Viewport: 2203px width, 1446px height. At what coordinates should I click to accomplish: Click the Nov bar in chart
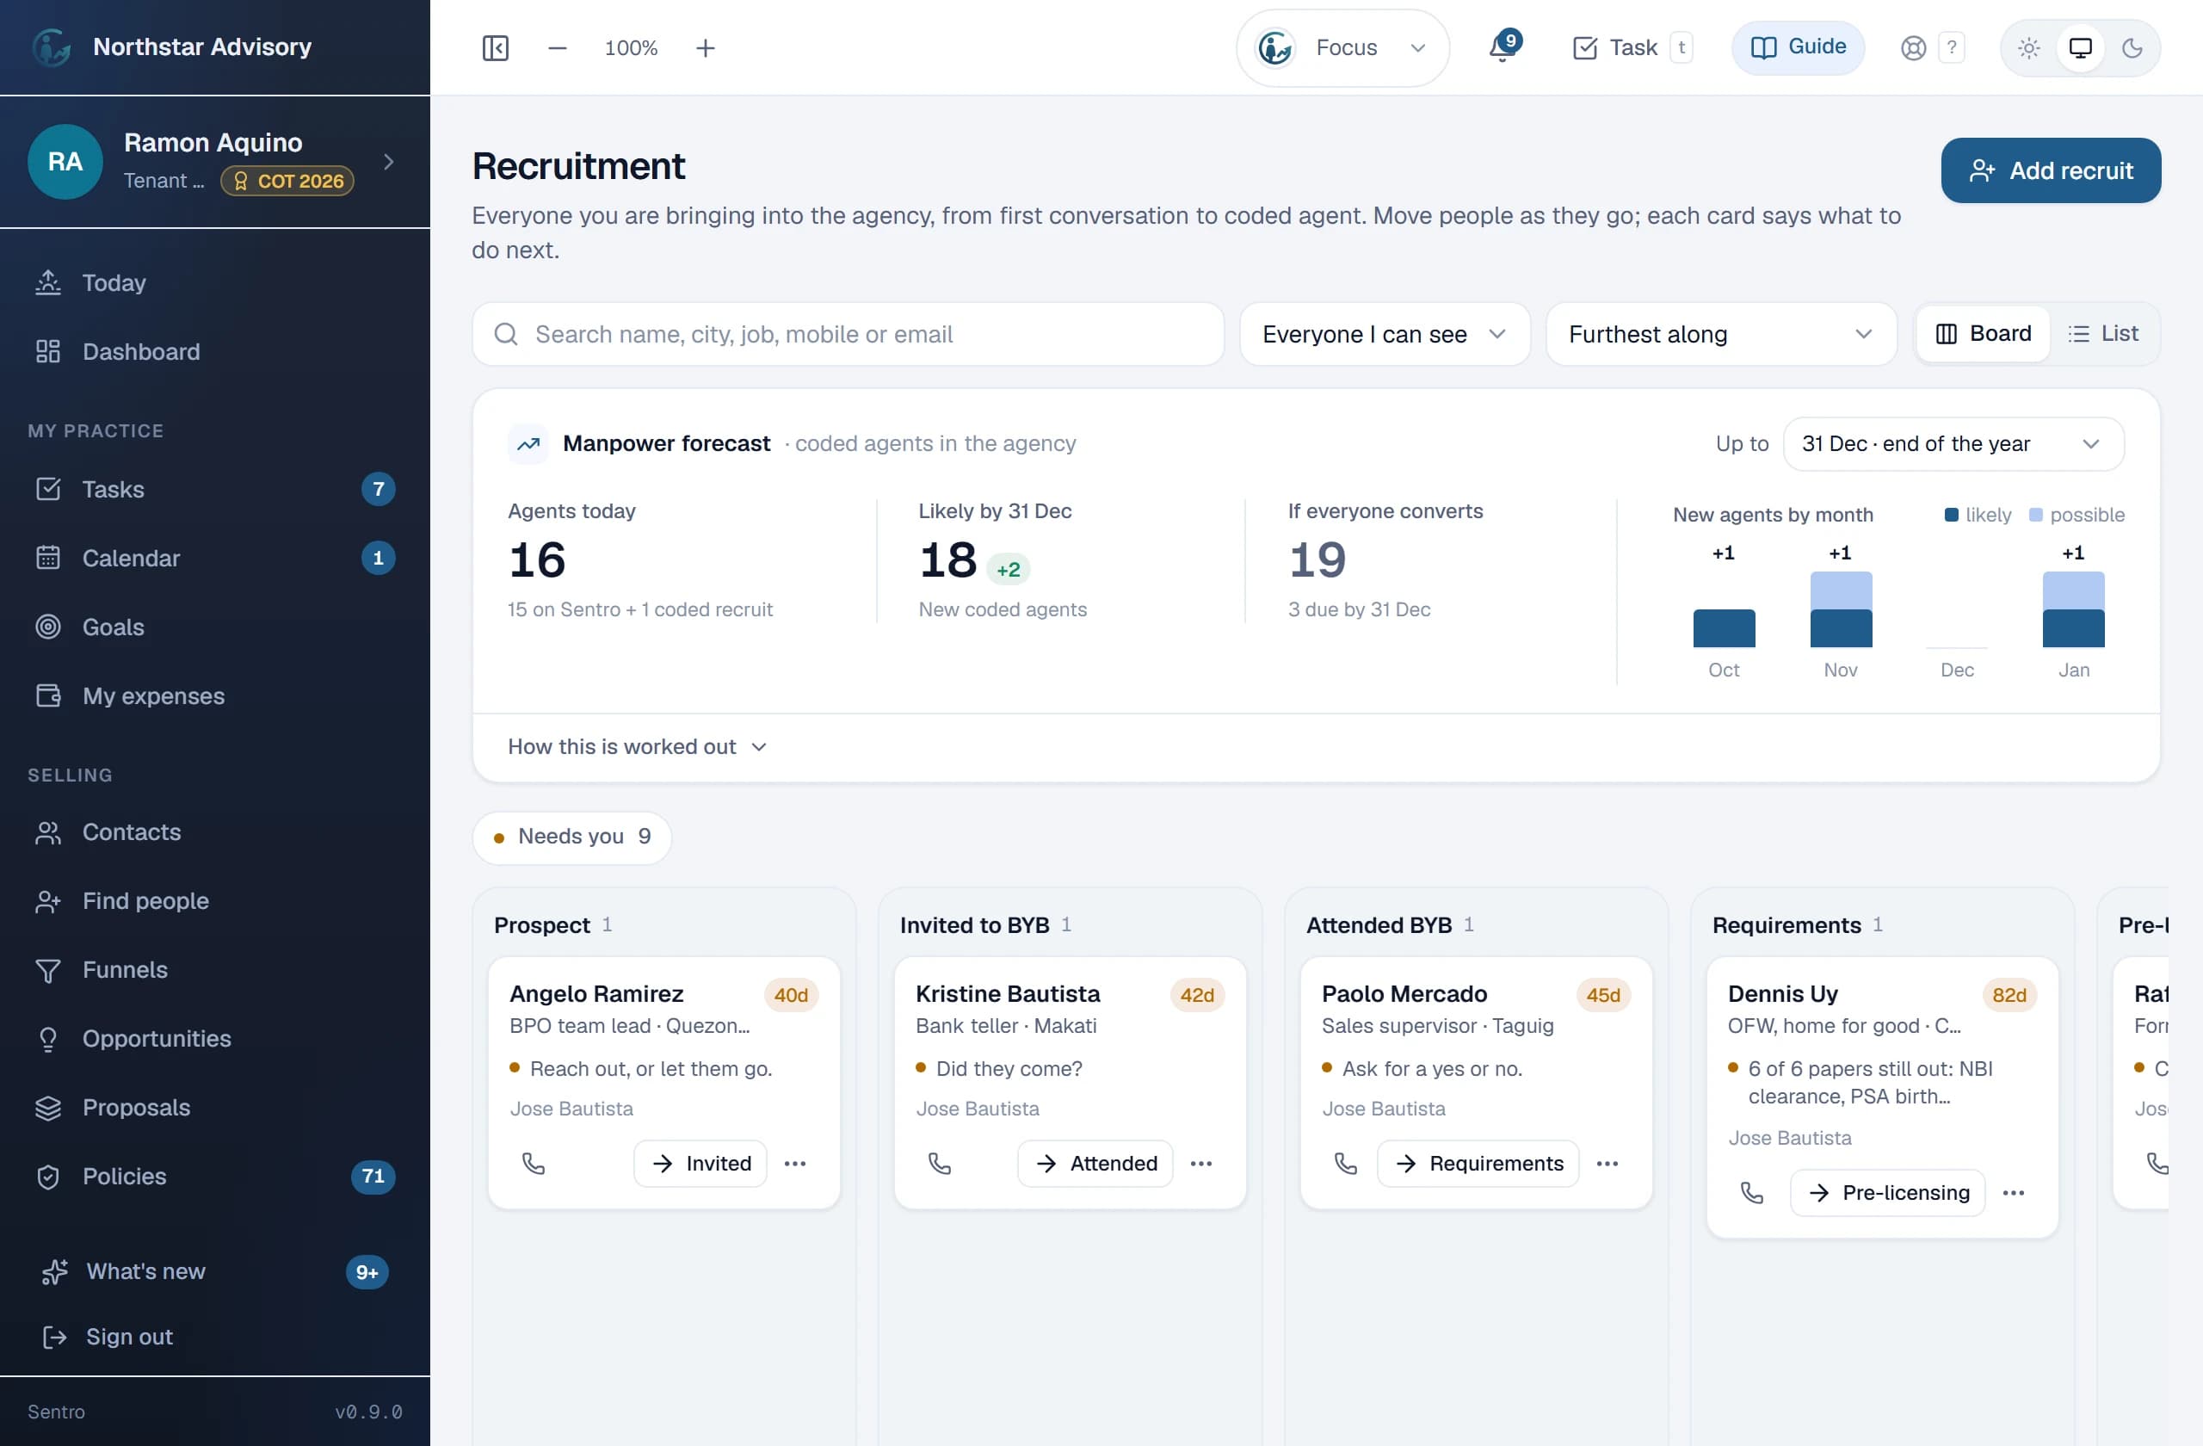[1840, 609]
